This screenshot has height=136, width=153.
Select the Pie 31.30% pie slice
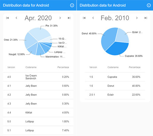click(x=40, y=33)
